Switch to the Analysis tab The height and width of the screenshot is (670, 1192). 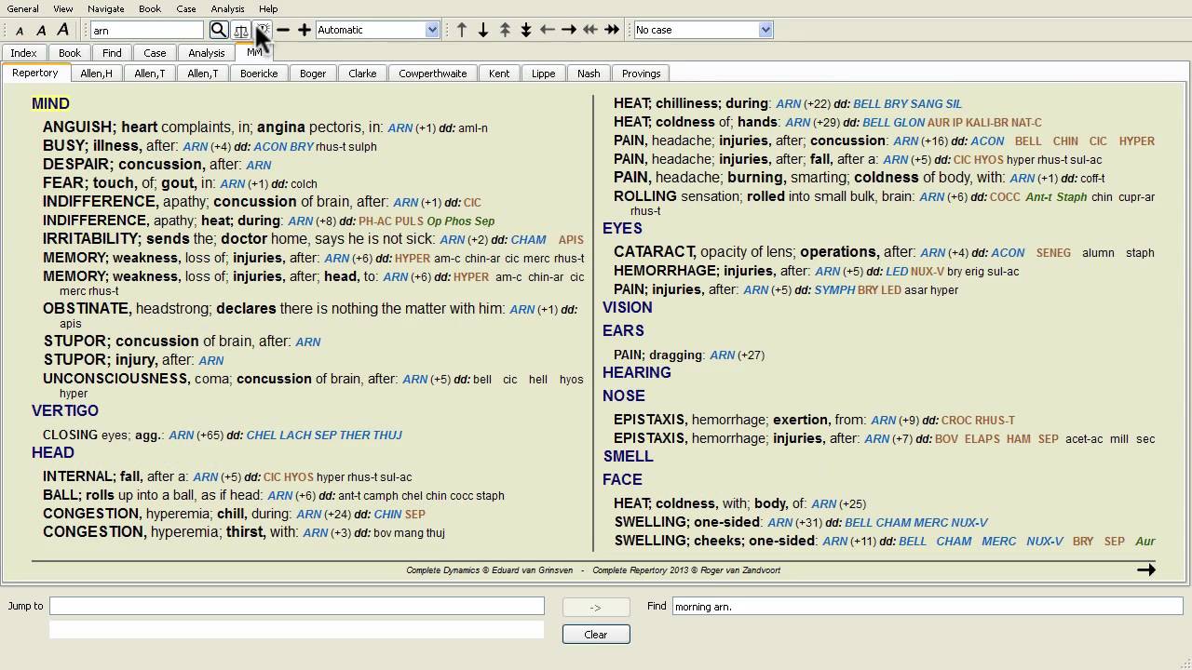[207, 53]
